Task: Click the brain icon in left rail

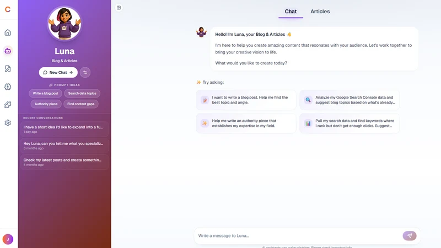Action: tap(8, 87)
